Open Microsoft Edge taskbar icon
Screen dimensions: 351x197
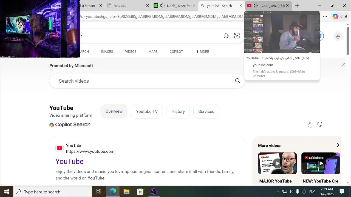click(x=113, y=192)
